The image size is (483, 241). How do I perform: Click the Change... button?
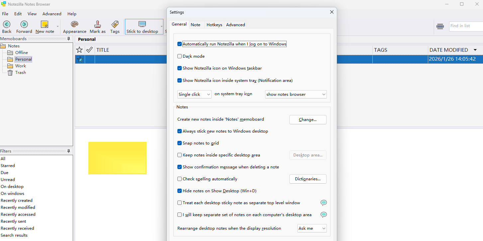(308, 120)
